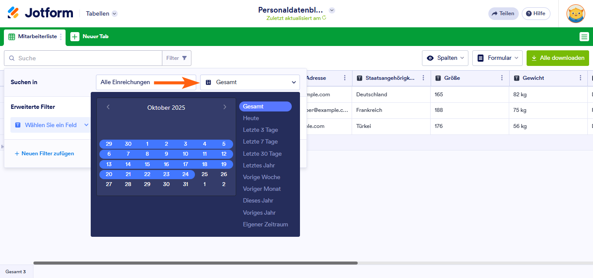Choose Eigener Zeitraum option
Image resolution: width=593 pixels, height=278 pixels.
coord(265,225)
